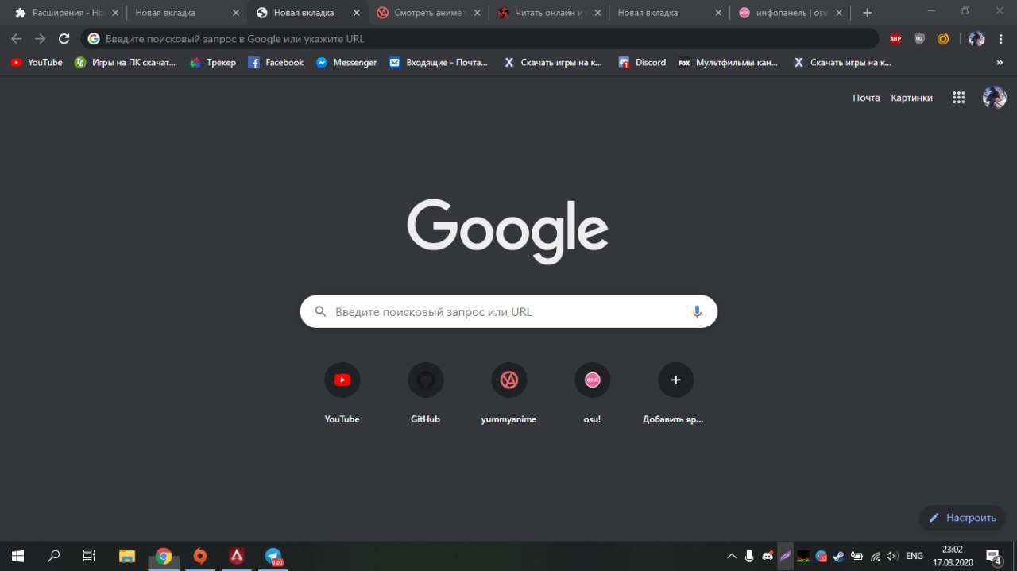The width and height of the screenshot is (1017, 571).
Task: Open the Chrome profile avatar in the toolbar
Action: [976, 39]
